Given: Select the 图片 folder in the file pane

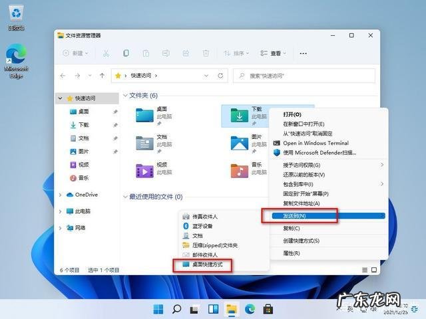Looking at the screenshot, I should [248, 144].
